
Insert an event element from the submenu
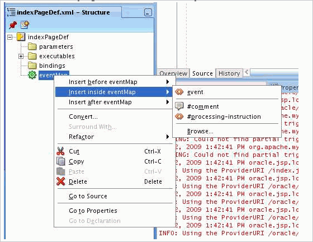point(227,92)
